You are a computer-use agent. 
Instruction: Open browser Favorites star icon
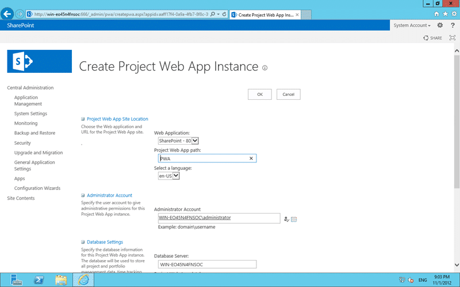tap(445, 14)
